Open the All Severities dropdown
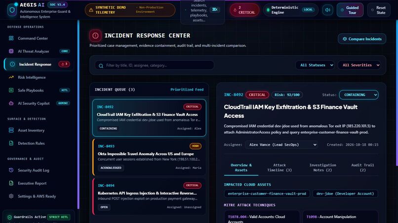This screenshot has width=398, height=223. tap(359, 65)
